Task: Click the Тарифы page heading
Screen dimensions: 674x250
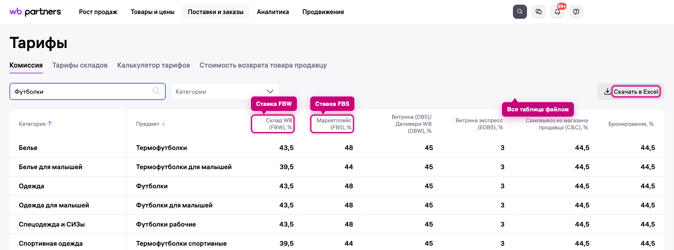Action: coord(38,43)
